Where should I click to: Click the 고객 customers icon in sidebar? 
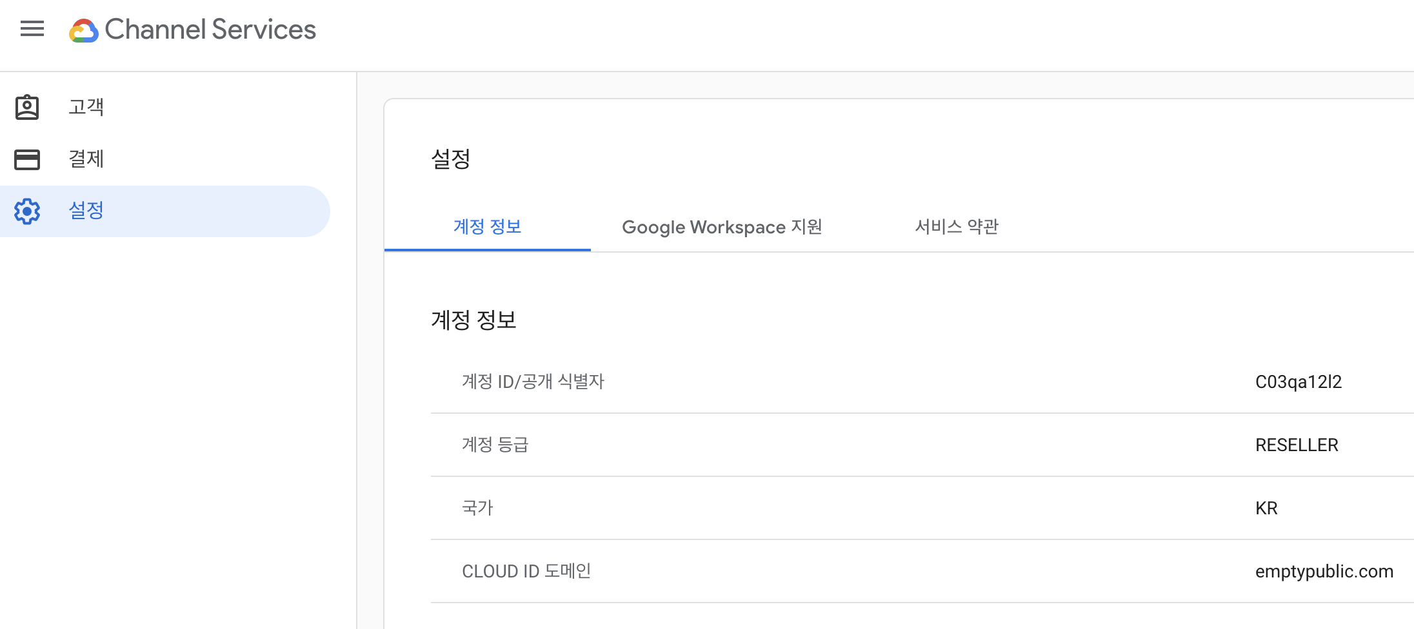[27, 107]
